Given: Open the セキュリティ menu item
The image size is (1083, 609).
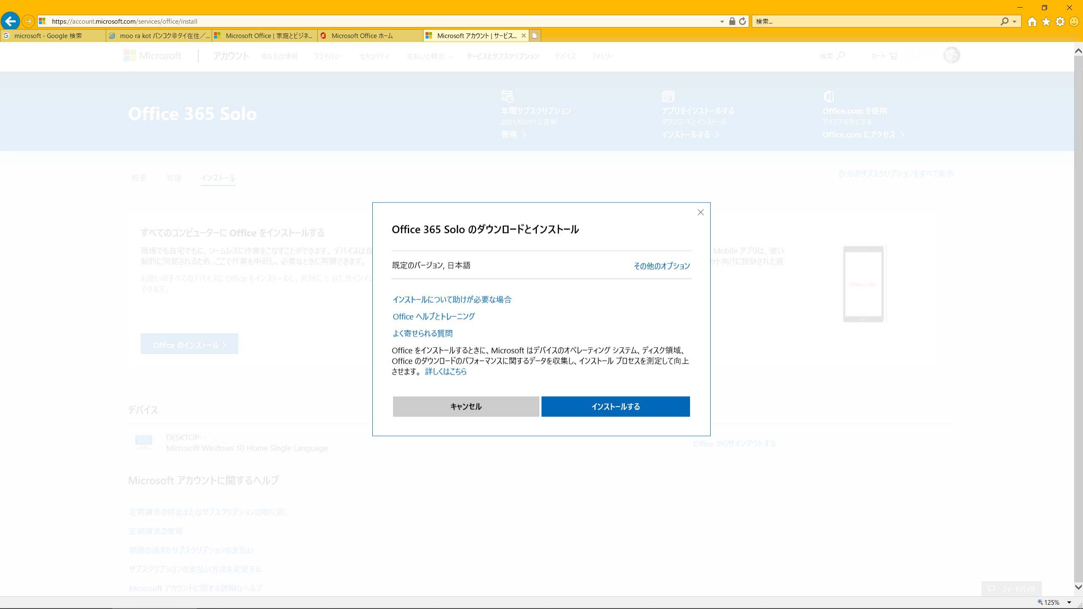Looking at the screenshot, I should [x=374, y=56].
